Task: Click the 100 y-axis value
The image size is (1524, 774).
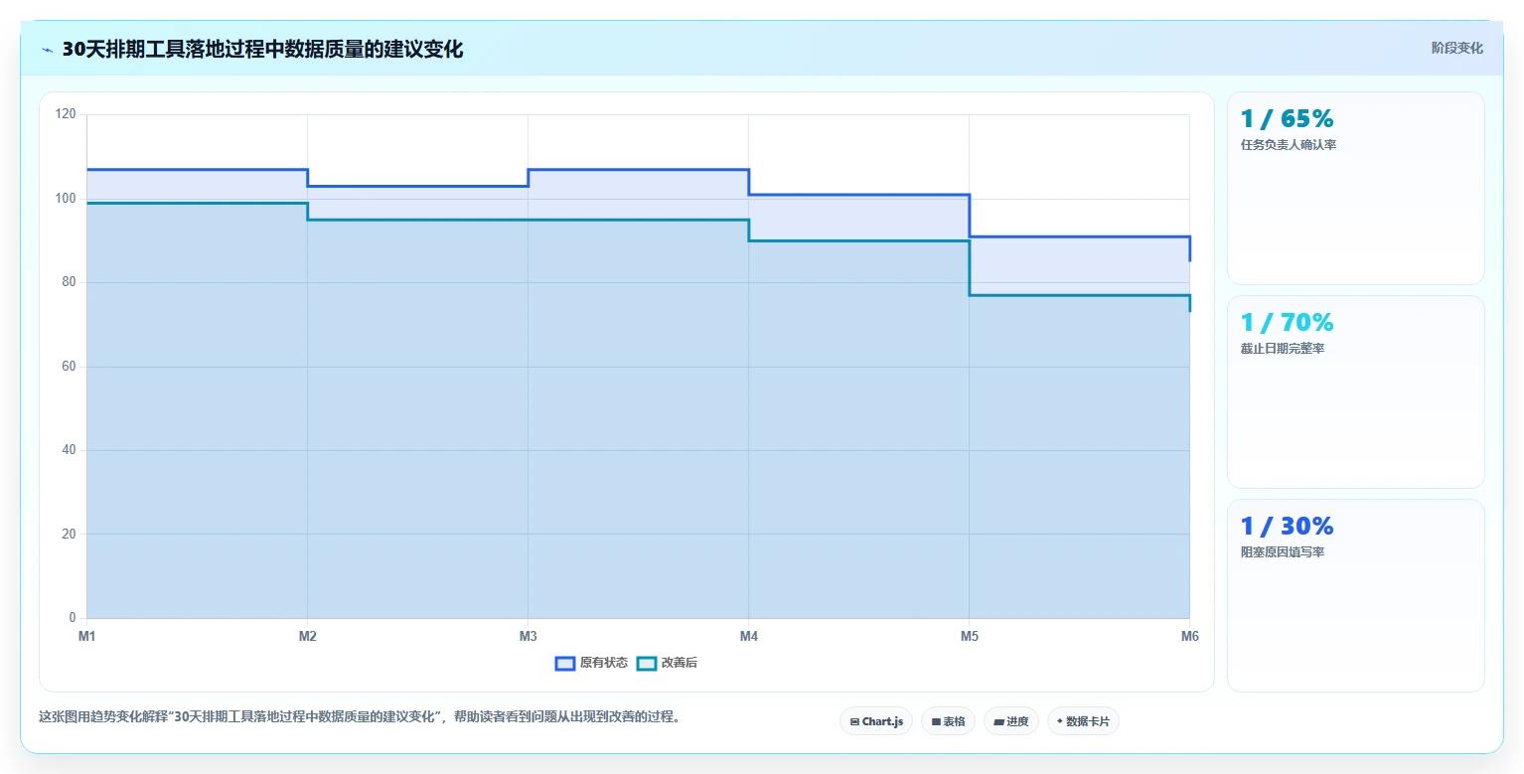Action: (66, 199)
